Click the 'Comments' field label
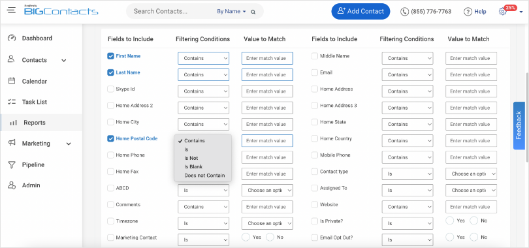The width and height of the screenshot is (529, 248). 128,204
